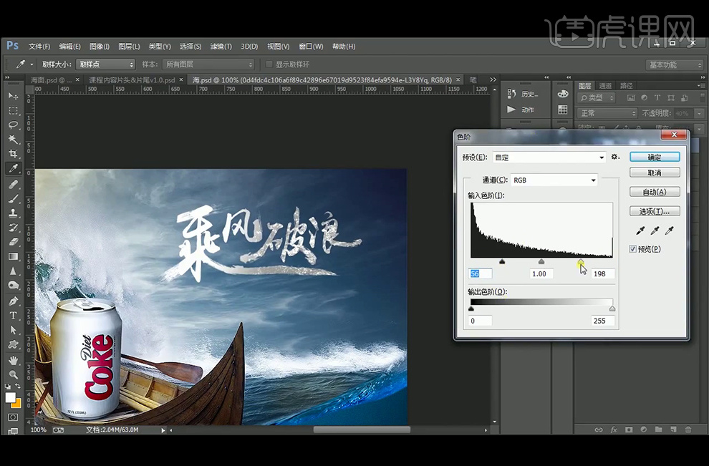The image size is (709, 466).
Task: Click the white point eyedropper in Levels
Action: pos(670,230)
